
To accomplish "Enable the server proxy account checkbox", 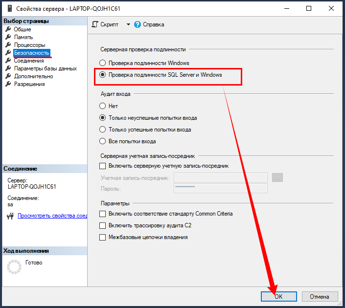I will 102,166.
